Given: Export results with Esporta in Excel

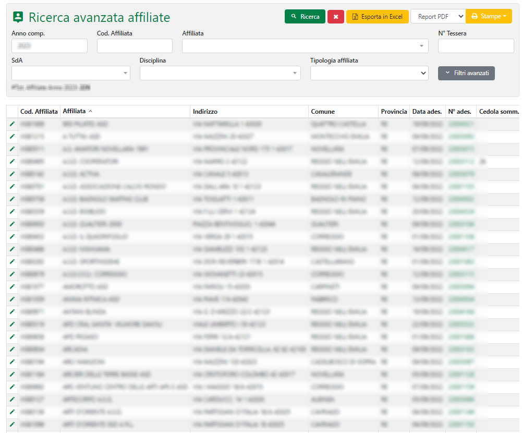Looking at the screenshot, I should (377, 17).
